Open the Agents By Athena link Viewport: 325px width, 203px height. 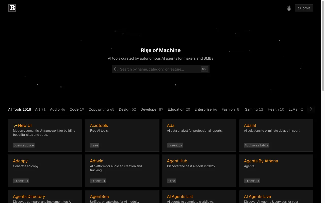(261, 161)
